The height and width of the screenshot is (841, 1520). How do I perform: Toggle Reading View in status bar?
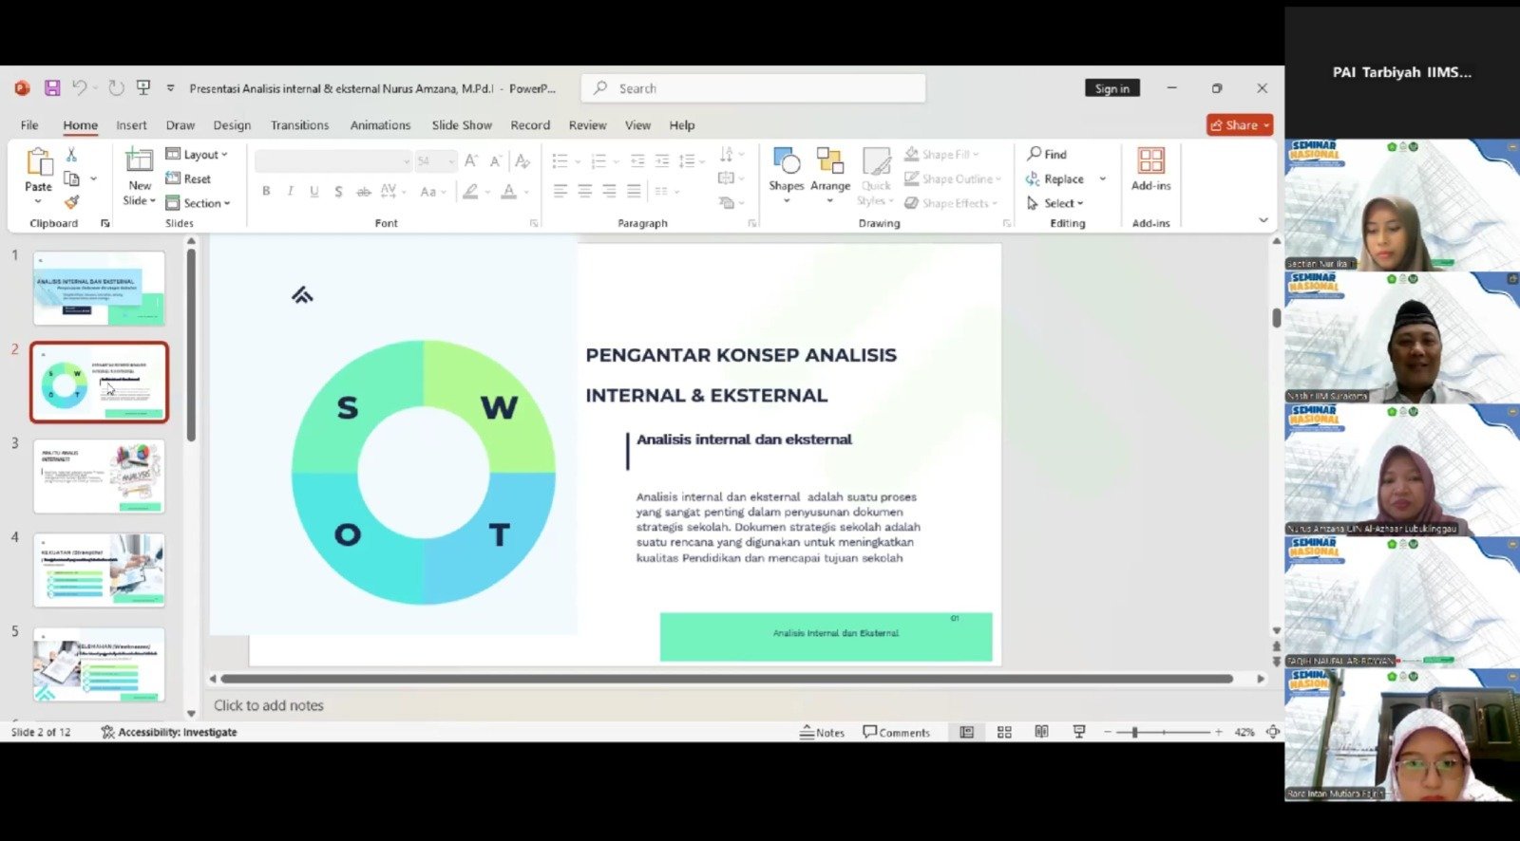(1041, 732)
